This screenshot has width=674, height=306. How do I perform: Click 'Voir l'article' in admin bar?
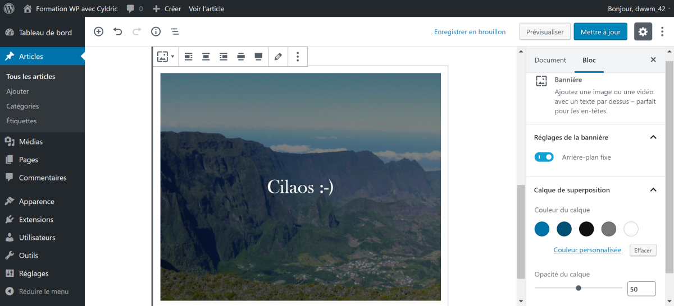pos(206,8)
